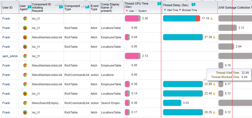Open Frank link in the first row
The width and height of the screenshot is (252, 118).
[6, 19]
